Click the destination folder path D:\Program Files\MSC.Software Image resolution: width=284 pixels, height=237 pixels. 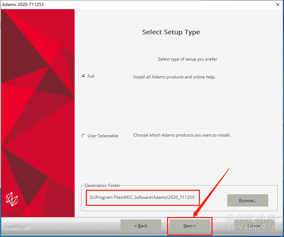(142, 197)
